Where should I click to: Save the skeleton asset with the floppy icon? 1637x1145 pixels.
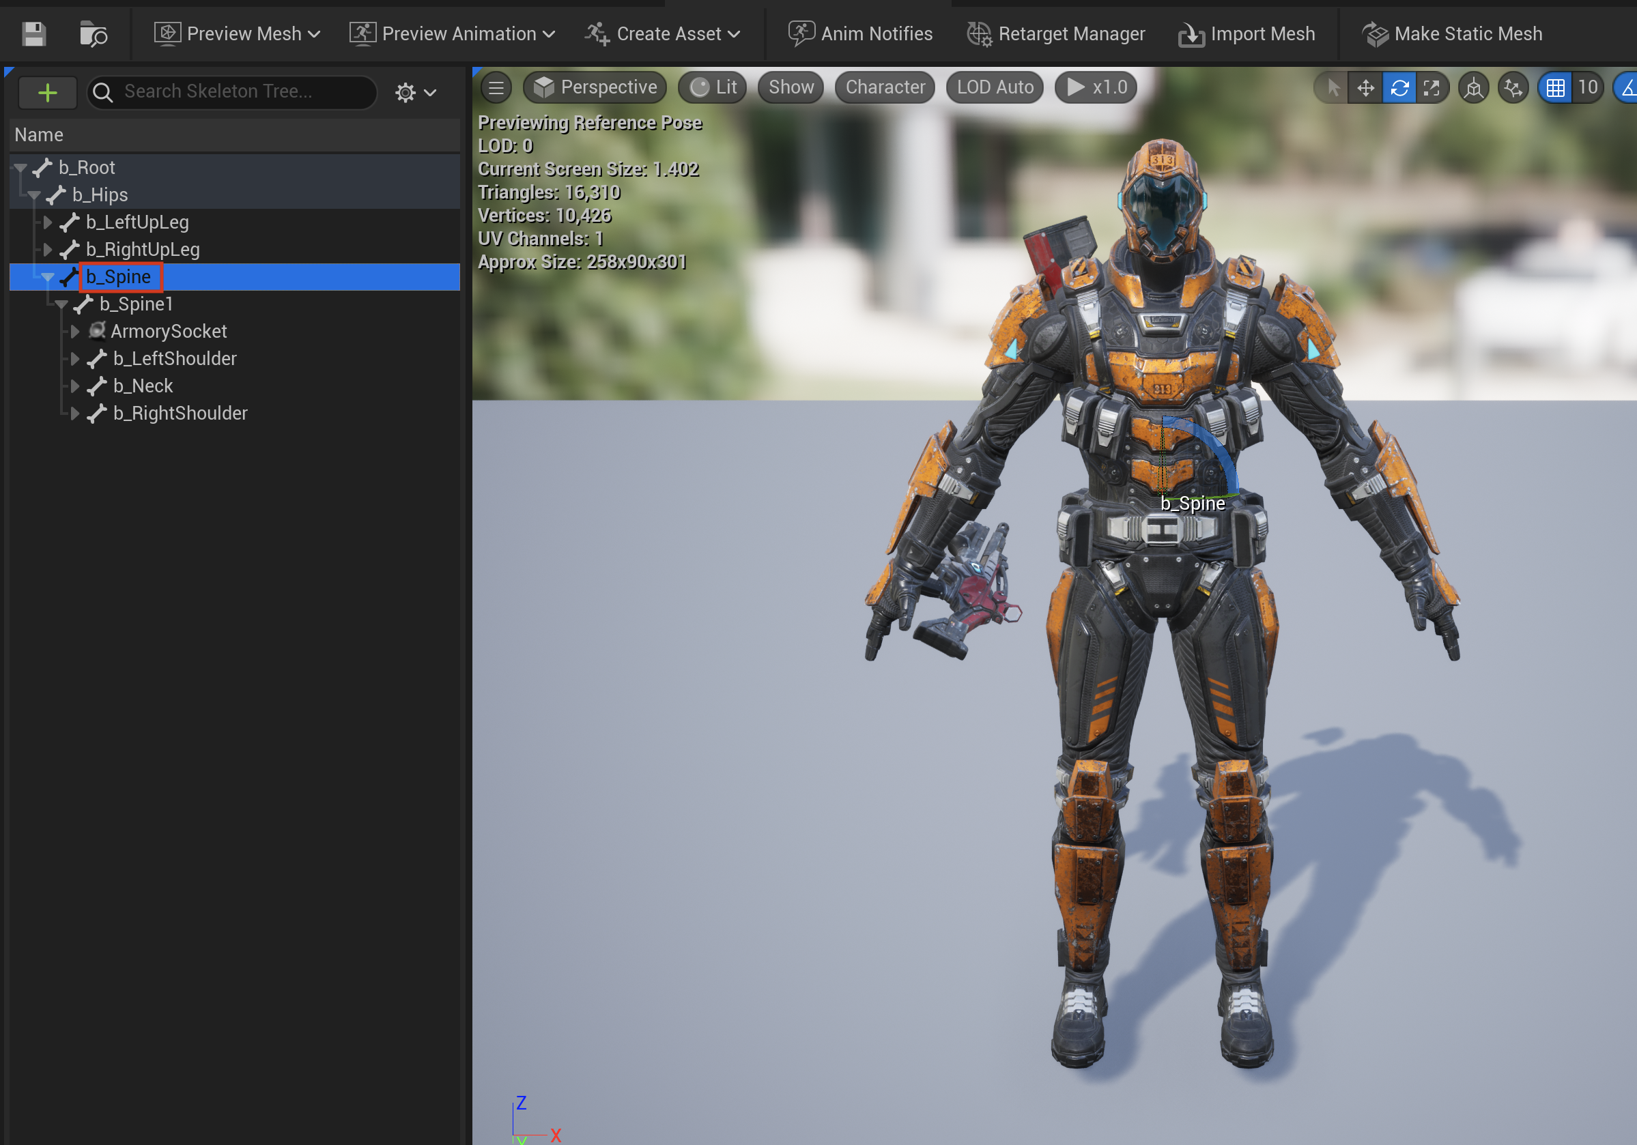(x=33, y=33)
